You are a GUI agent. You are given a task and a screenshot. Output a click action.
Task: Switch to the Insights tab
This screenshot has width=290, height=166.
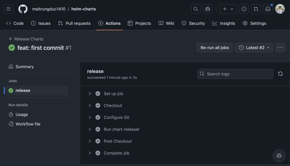pos(224,23)
